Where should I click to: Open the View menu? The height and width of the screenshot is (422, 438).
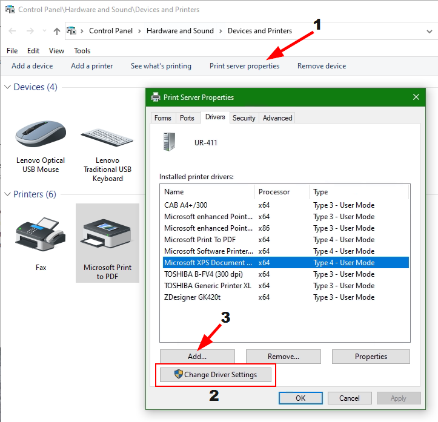(56, 51)
